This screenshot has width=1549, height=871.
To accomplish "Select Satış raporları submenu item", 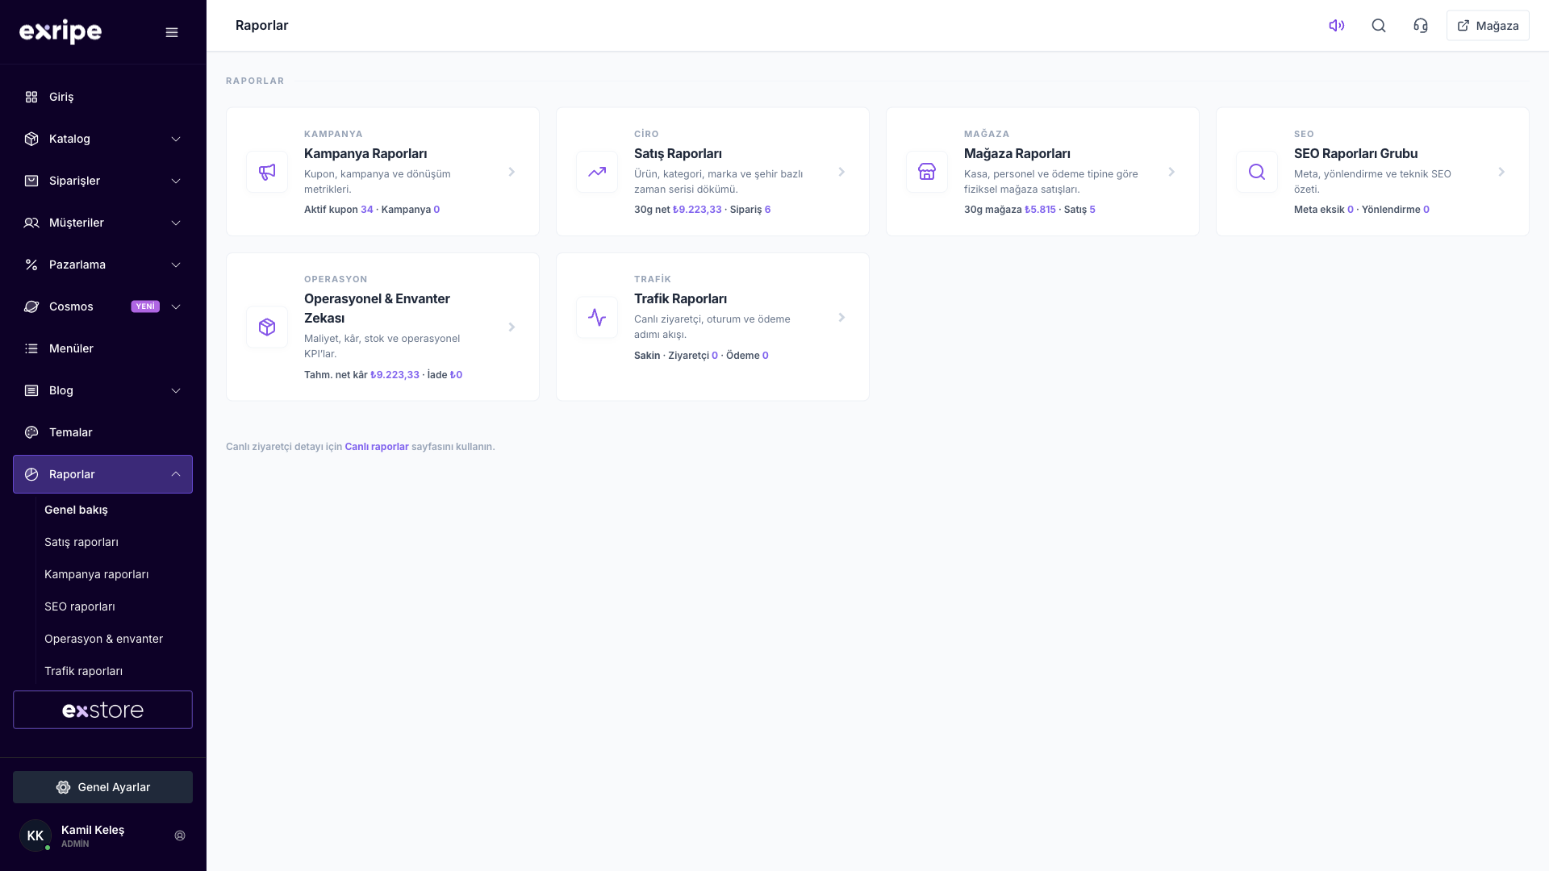I will click(x=81, y=542).
